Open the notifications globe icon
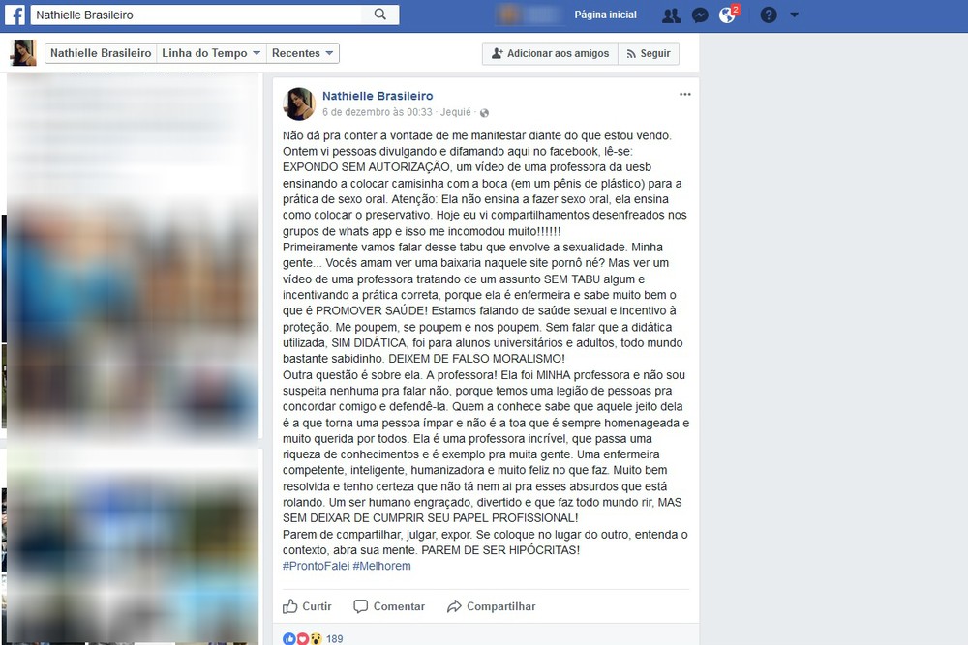Screen dimensions: 968x645 [728, 15]
